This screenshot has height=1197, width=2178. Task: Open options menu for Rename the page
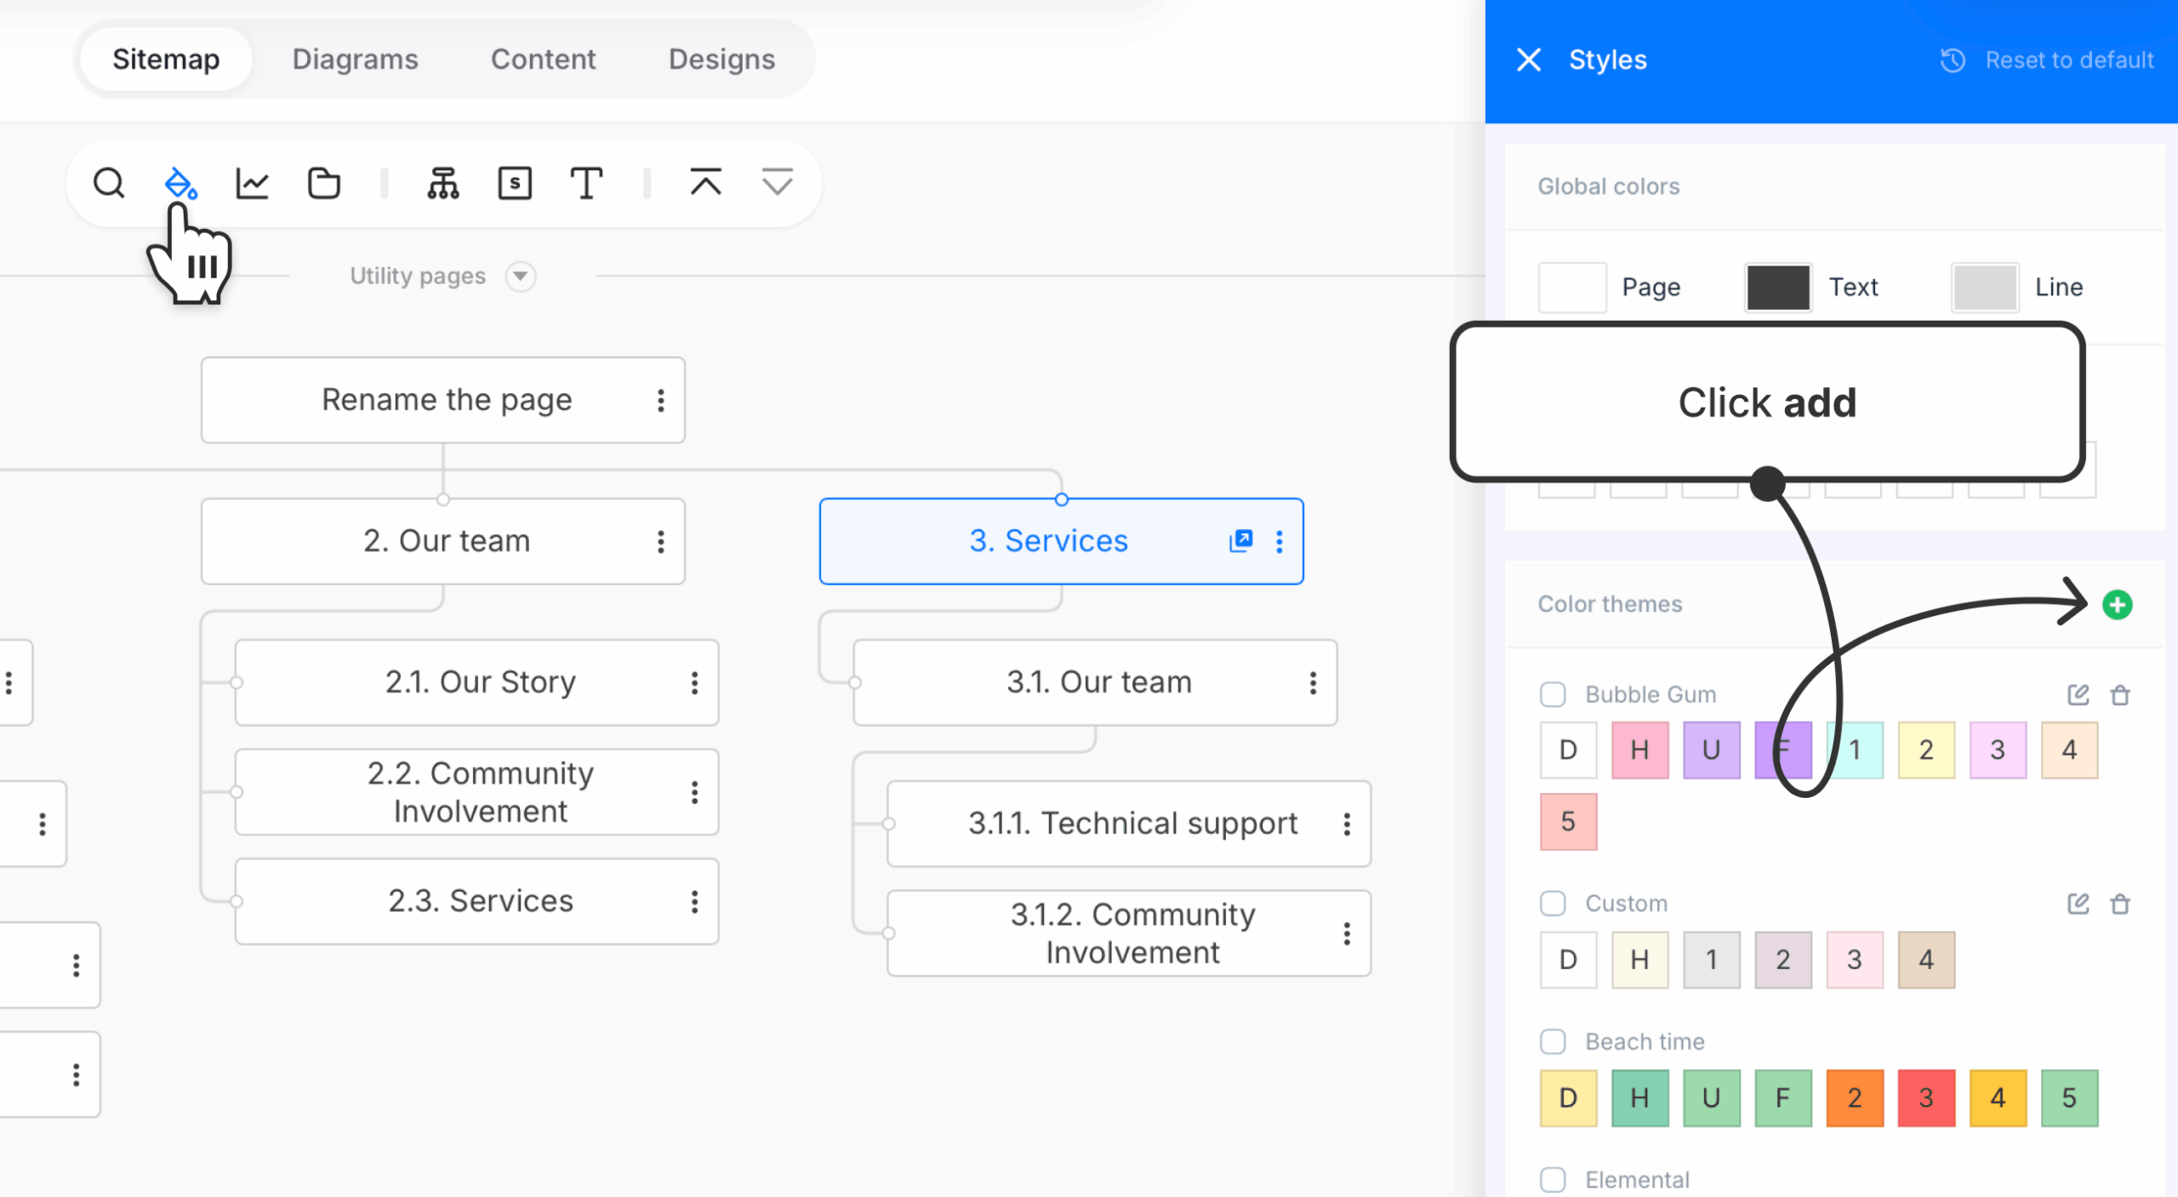pyautogui.click(x=661, y=401)
